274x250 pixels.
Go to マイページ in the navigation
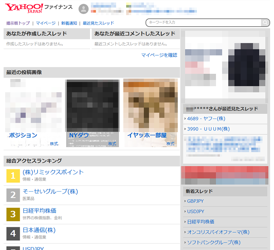(46, 23)
